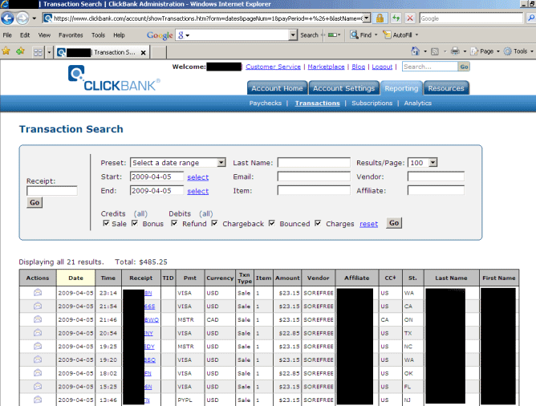Click the Search button in Google toolbar
Screen dimensions: 536x406
coord(309,35)
